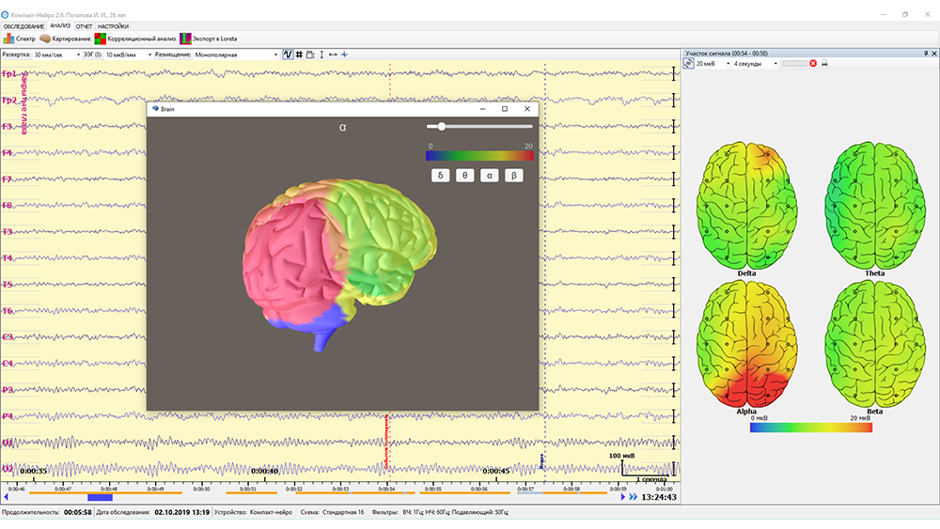Screen dimensions: 940x529
Task: Toggle the 3D brain view button in signal panel
Action: (x=689, y=63)
